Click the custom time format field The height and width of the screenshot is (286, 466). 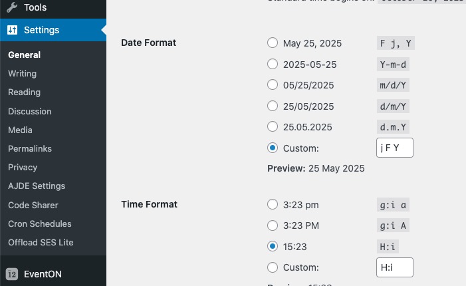pyautogui.click(x=395, y=267)
